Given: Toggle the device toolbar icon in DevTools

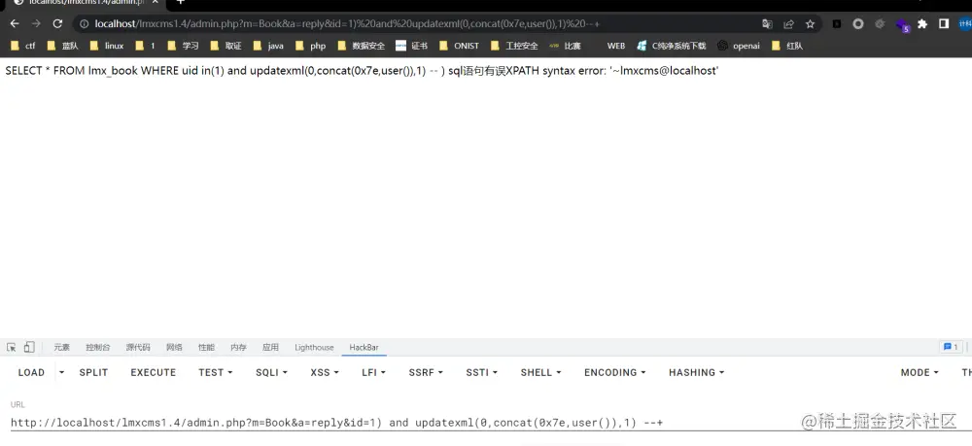Looking at the screenshot, I should pyautogui.click(x=29, y=348).
